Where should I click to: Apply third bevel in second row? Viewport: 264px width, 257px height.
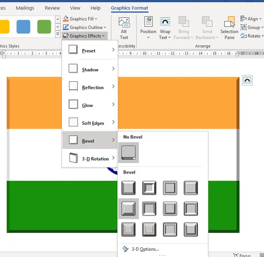pyautogui.click(x=170, y=209)
